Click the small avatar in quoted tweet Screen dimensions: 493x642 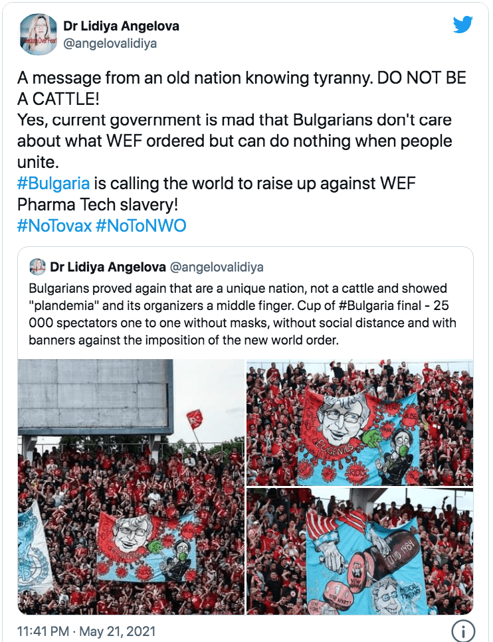click(37, 267)
